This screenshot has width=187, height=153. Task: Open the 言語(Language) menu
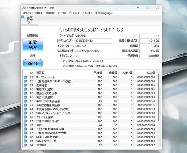(x=104, y=13)
